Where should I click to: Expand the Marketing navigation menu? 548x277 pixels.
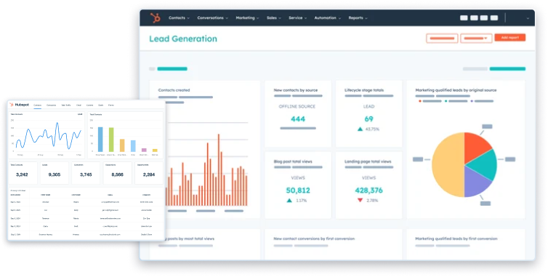[x=247, y=18]
